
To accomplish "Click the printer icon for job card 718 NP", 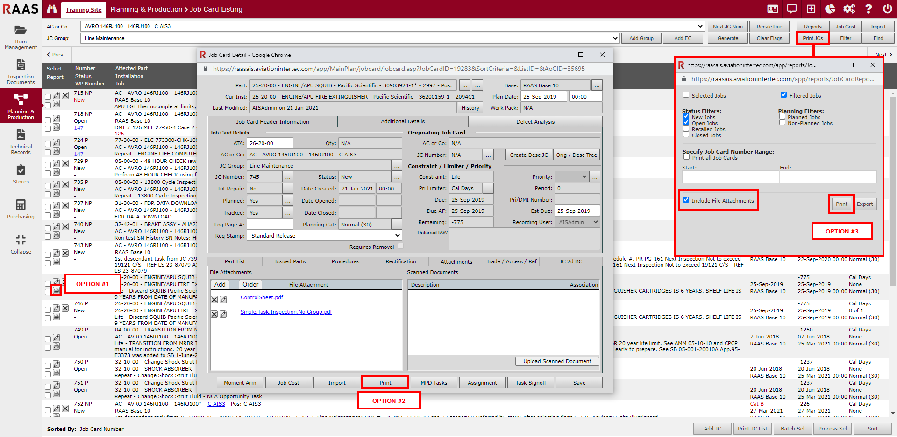I will point(56,127).
